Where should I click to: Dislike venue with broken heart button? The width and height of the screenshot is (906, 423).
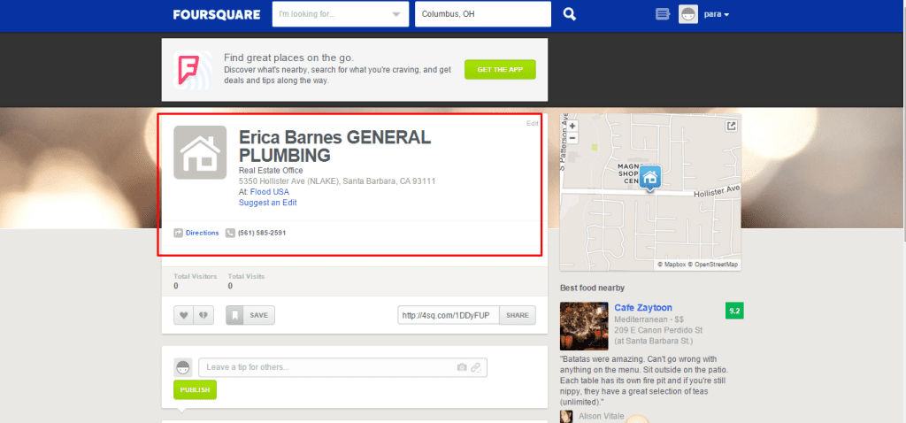pyautogui.click(x=203, y=315)
